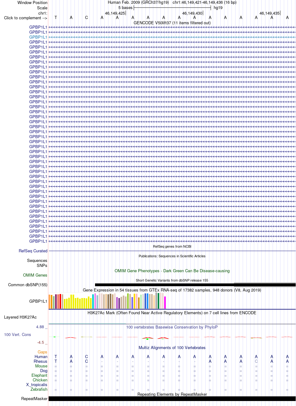Screen dimensions: 296x406
Task: Click the RepeatMasker track label
Action: pos(34,399)
